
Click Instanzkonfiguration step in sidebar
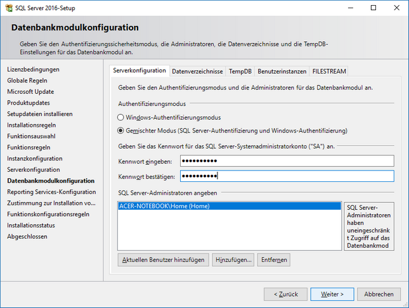[x=35, y=158]
